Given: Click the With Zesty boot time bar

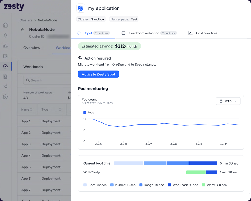Looking at the screenshot, I should pos(202,172).
